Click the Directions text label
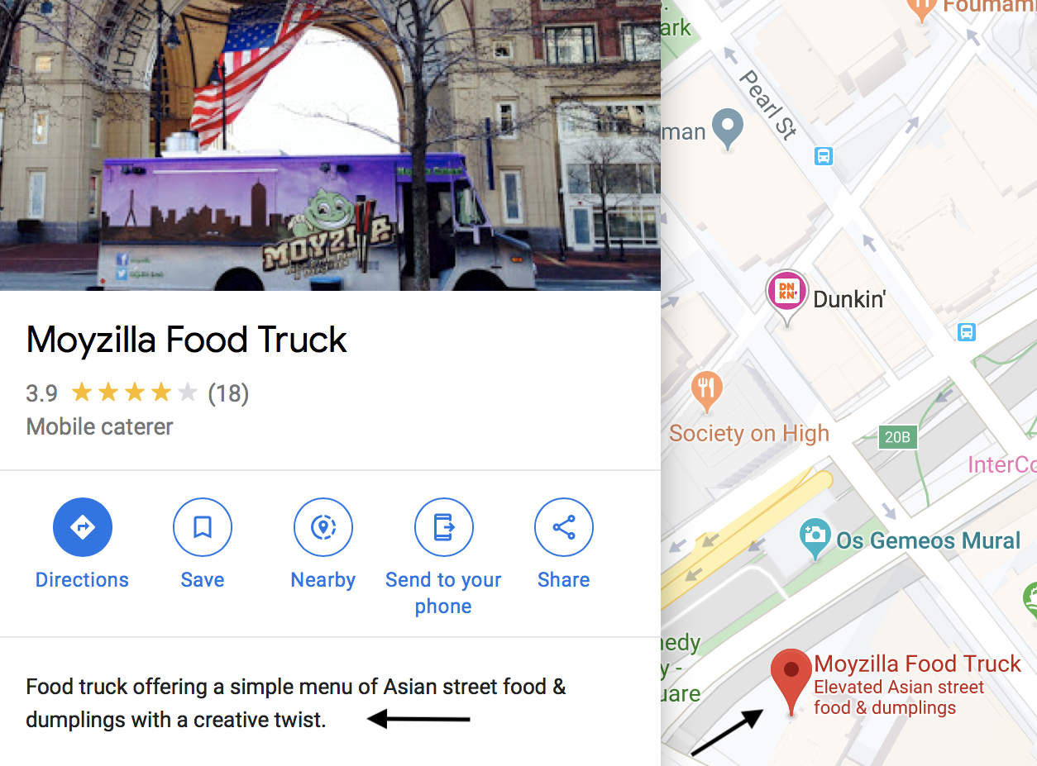The width and height of the screenshot is (1037, 766). point(82,580)
